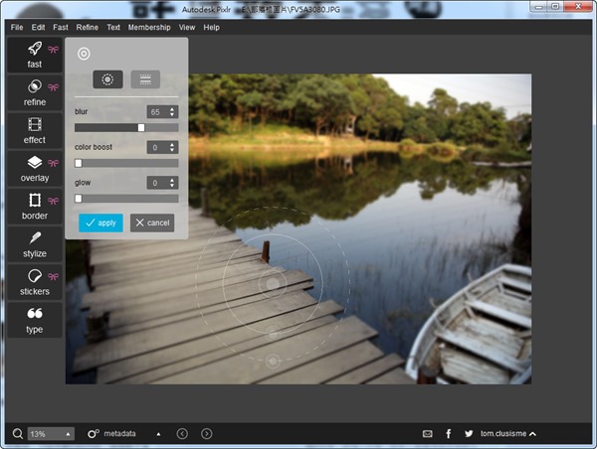Open the Refine menu

[88, 27]
